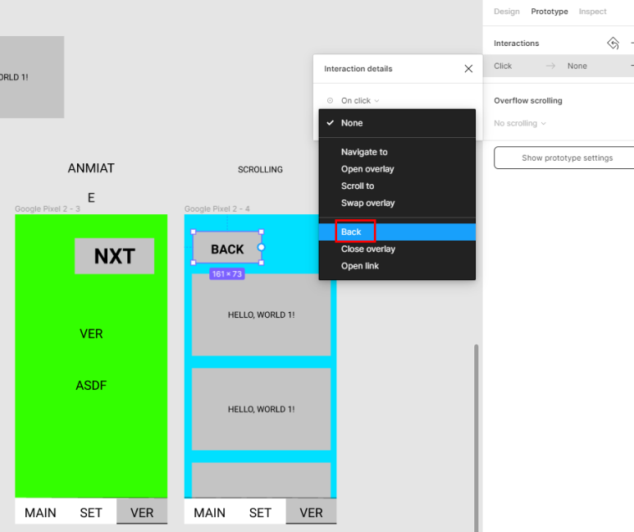Open the On click trigger dropdown
634x532 pixels.
pyautogui.click(x=359, y=100)
